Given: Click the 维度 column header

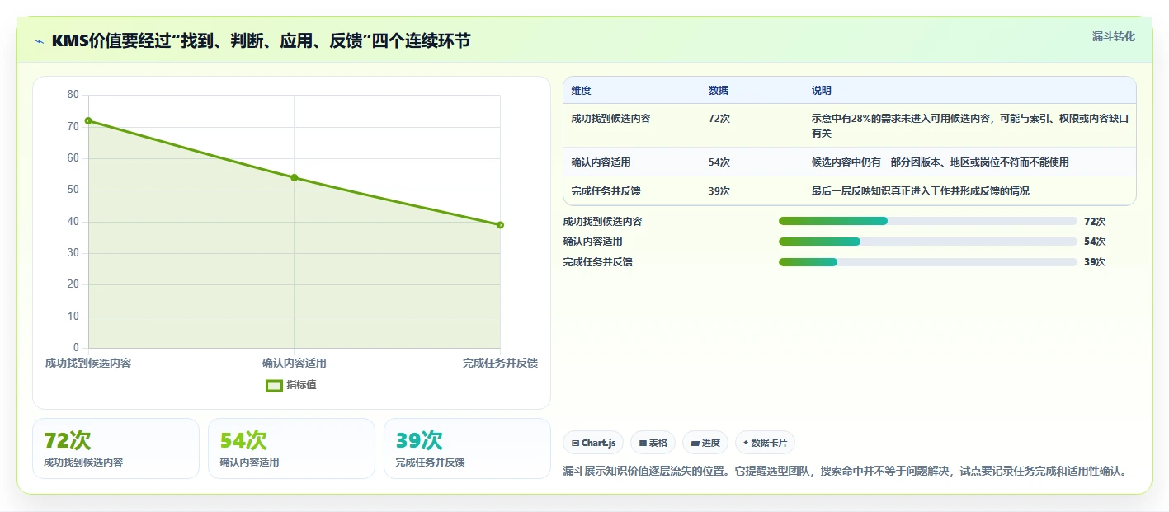Looking at the screenshot, I should tap(581, 91).
